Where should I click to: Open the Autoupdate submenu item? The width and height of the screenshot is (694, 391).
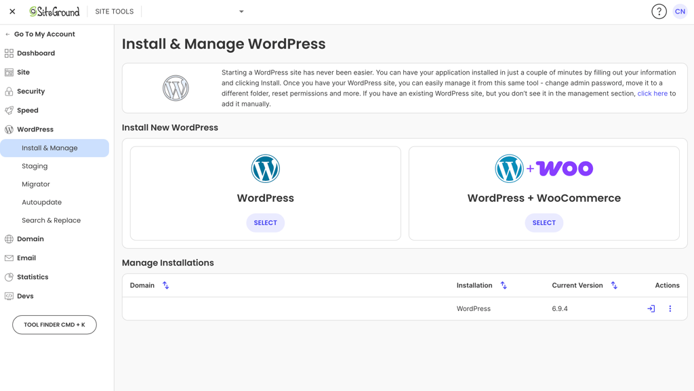point(41,202)
